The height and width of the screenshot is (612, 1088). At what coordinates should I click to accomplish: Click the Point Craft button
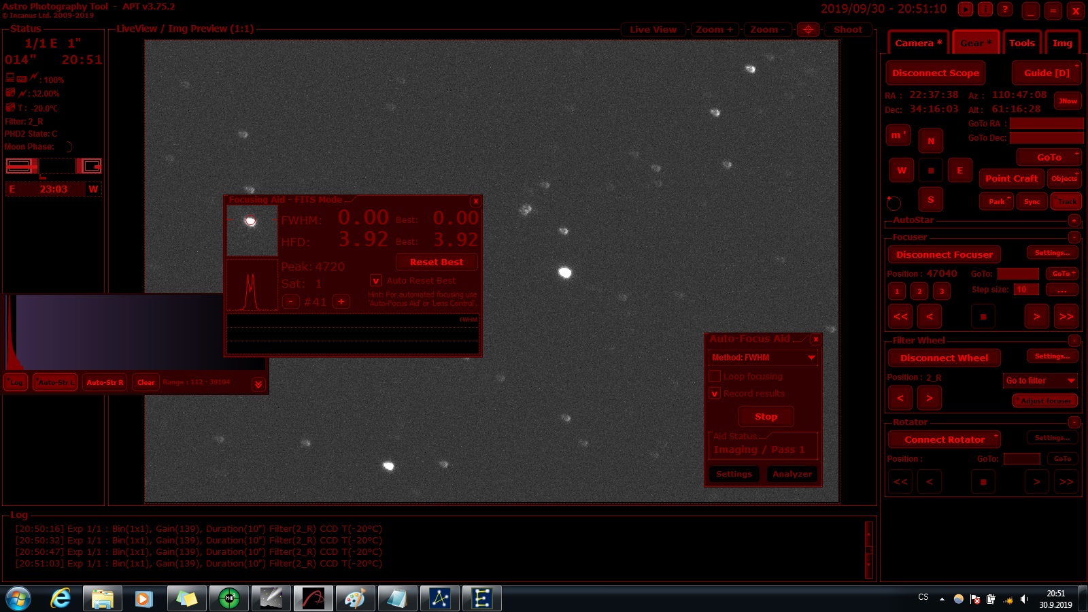coord(1011,178)
